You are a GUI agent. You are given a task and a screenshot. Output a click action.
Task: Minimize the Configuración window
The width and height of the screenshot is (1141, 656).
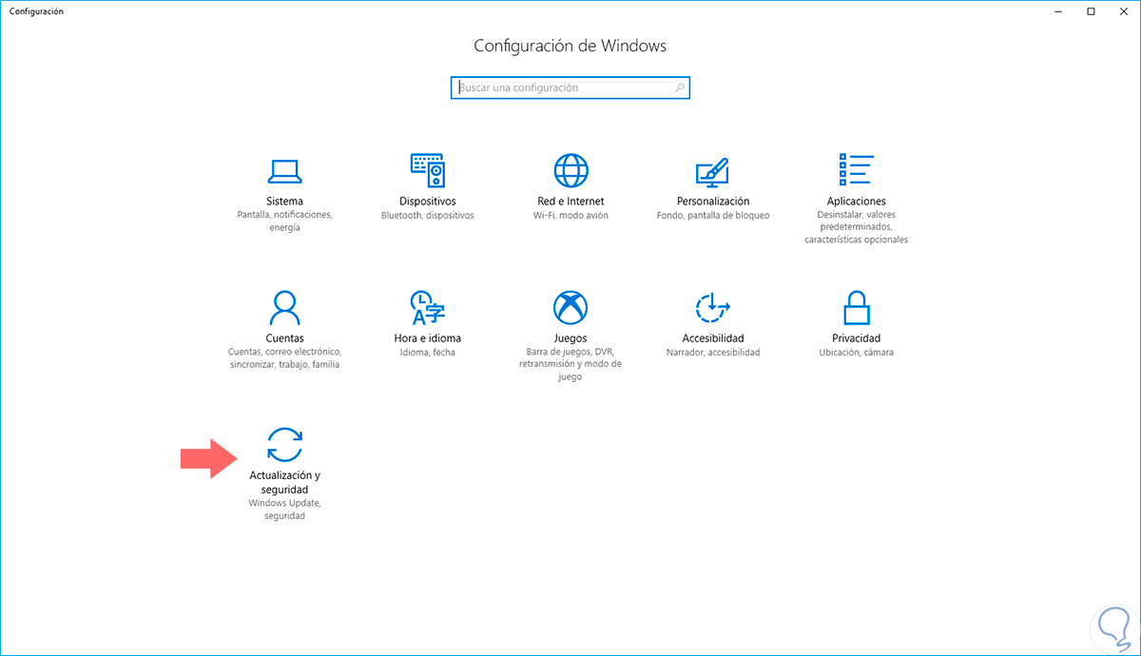(x=1058, y=10)
